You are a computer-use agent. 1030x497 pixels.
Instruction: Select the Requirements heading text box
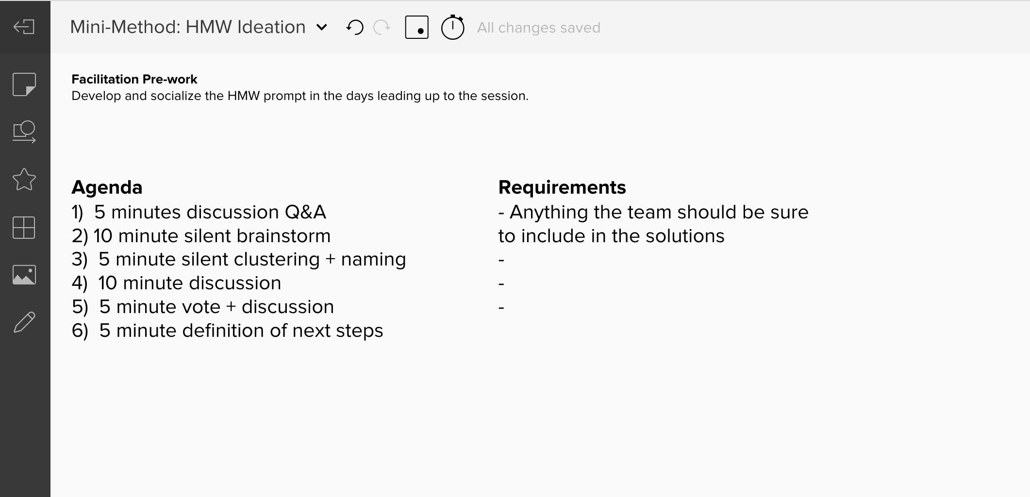point(562,187)
